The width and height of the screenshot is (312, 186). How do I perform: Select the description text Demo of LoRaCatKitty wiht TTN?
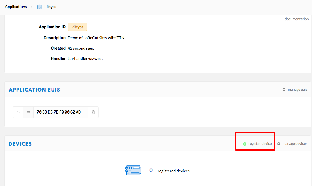click(x=96, y=38)
